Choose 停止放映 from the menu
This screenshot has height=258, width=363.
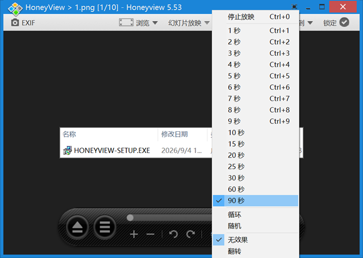point(256,17)
